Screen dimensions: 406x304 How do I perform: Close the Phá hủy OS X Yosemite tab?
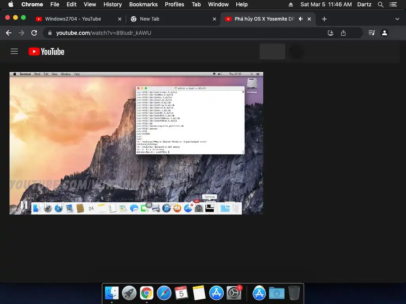tap(309, 19)
